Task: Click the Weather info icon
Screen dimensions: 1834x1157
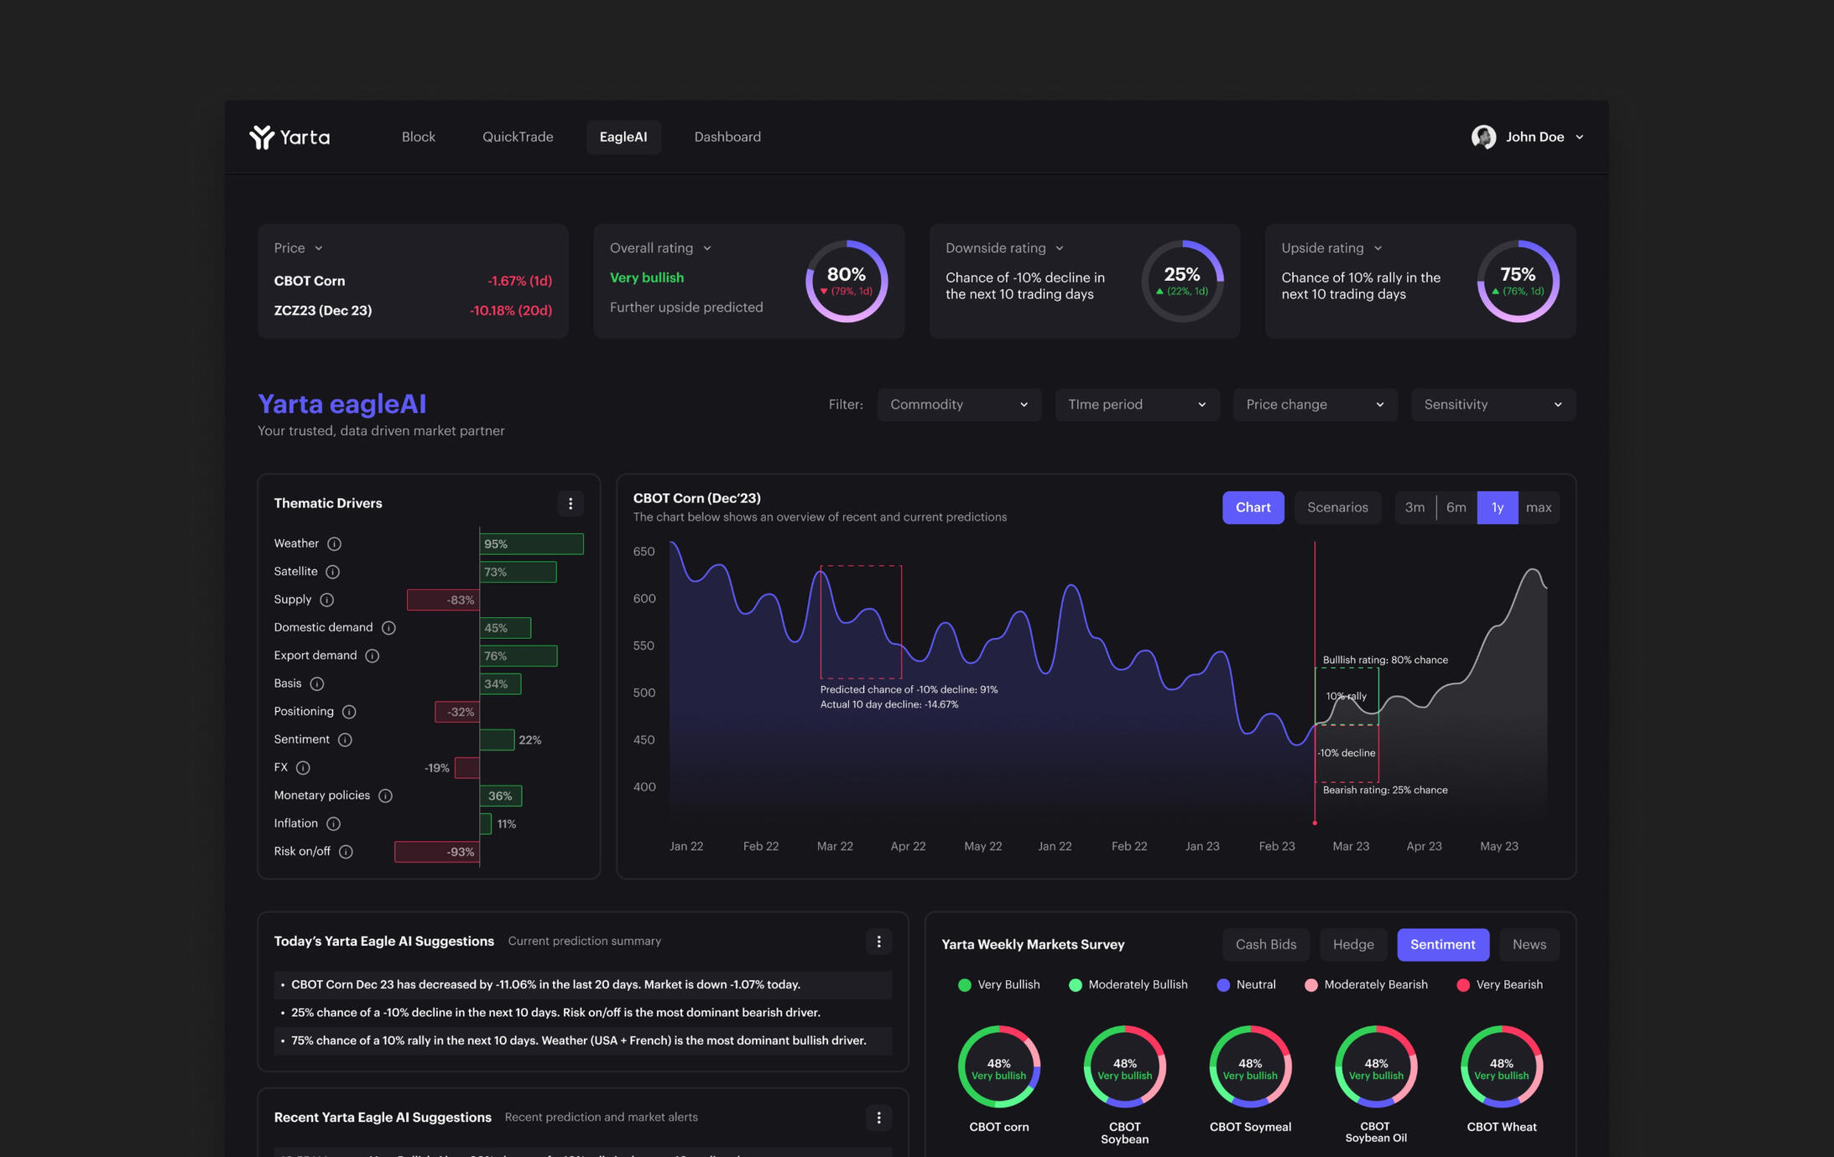Action: pos(334,544)
